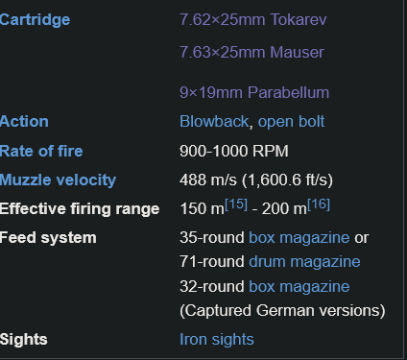Jump to citation reference 16
The image size is (407, 360).
(319, 204)
